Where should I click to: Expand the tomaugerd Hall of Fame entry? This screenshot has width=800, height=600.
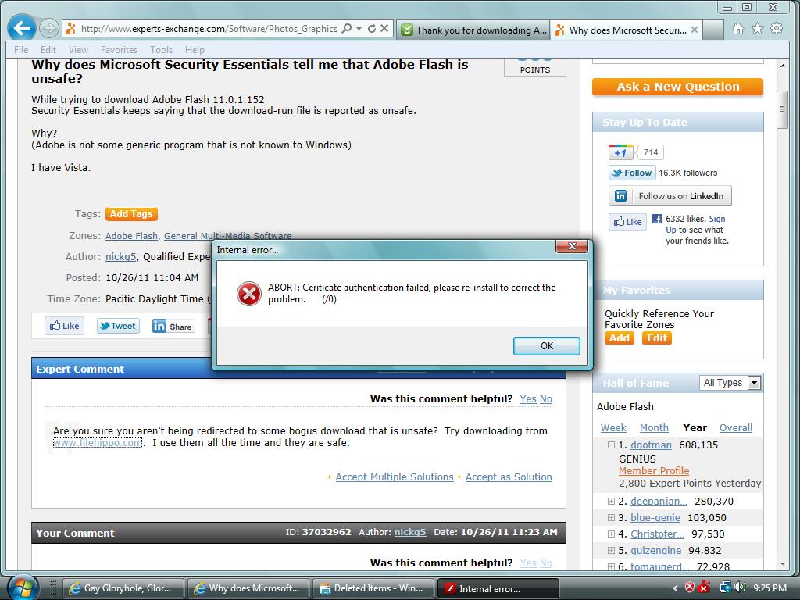[x=611, y=566]
